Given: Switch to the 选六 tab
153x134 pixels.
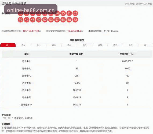Looking at the screenshot, I should coord(69,45).
